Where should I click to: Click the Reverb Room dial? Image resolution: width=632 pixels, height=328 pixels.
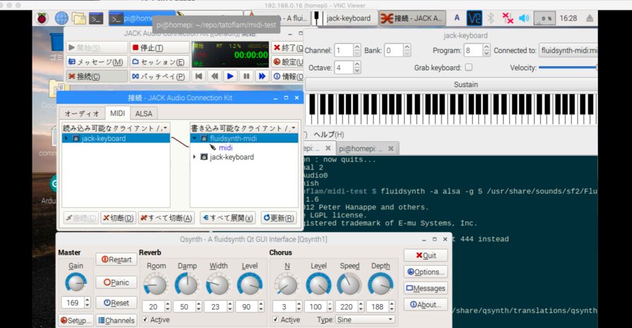click(x=156, y=284)
